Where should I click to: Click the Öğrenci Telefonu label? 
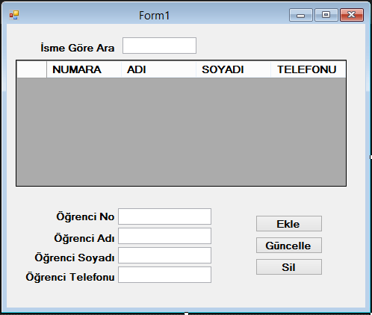coord(70,277)
